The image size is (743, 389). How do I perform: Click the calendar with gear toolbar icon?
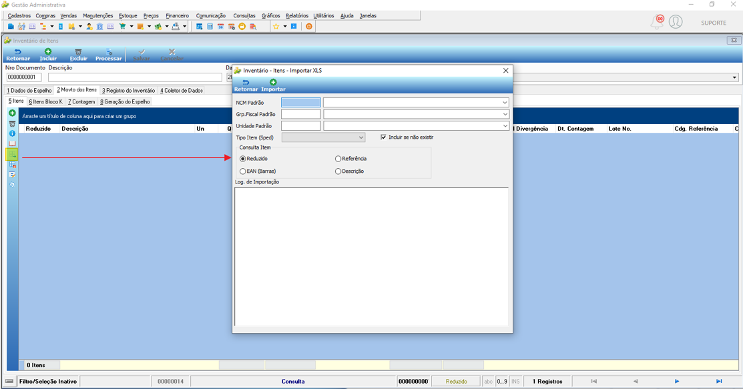231,27
